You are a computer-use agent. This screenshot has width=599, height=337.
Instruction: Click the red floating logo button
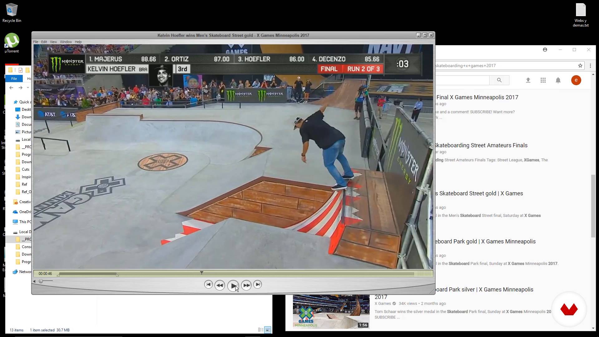[x=569, y=309]
